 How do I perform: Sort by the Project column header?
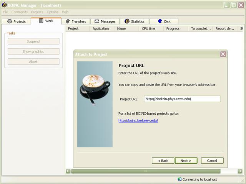(78, 29)
